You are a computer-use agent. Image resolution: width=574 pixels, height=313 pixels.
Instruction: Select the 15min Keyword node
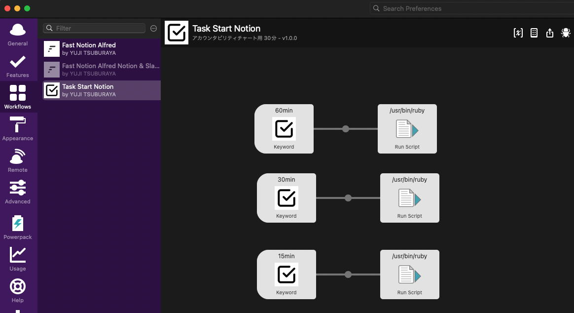click(287, 274)
